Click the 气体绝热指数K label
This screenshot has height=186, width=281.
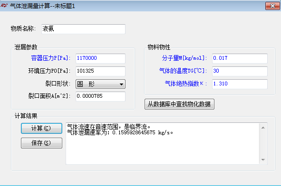[x=186, y=84]
